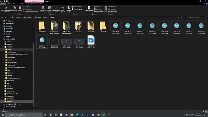Screen dimensions: 208x117
Task: Open the Battlefield V folder
Action: (x=42, y=27)
